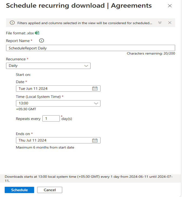This screenshot has height=197, width=182.
Task: Open the Time dropdown showing 13:00
Action: [x=58, y=103]
